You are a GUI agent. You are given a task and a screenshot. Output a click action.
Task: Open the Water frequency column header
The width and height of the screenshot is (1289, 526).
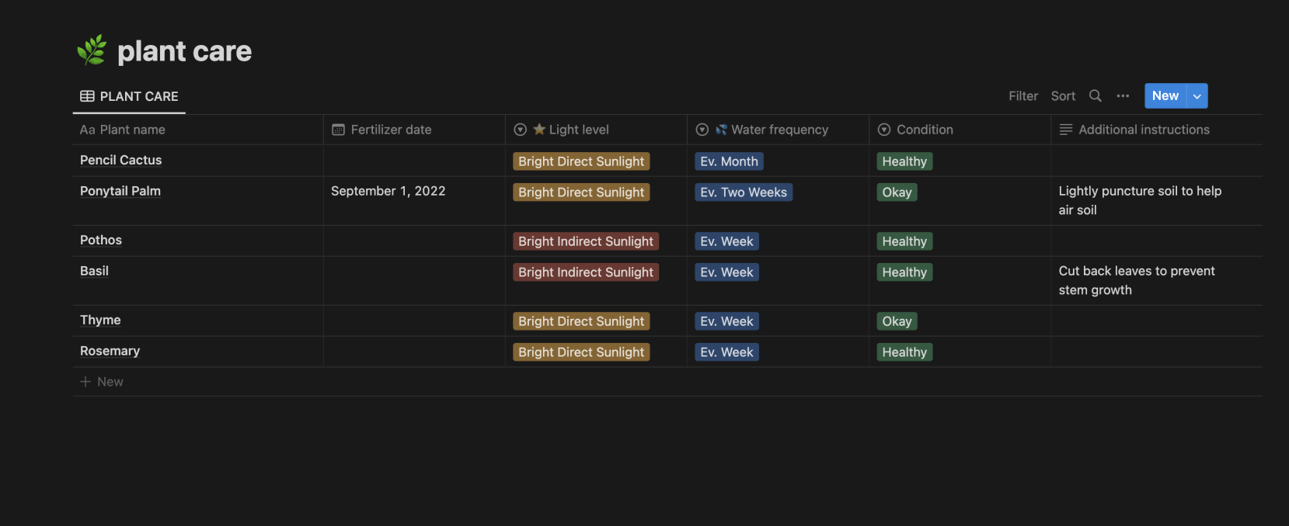click(x=778, y=130)
